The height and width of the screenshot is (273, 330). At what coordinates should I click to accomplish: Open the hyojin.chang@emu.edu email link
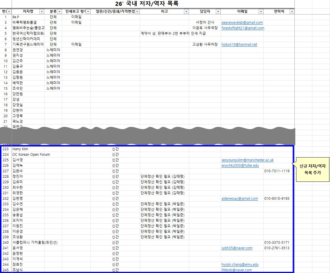tap(240, 265)
